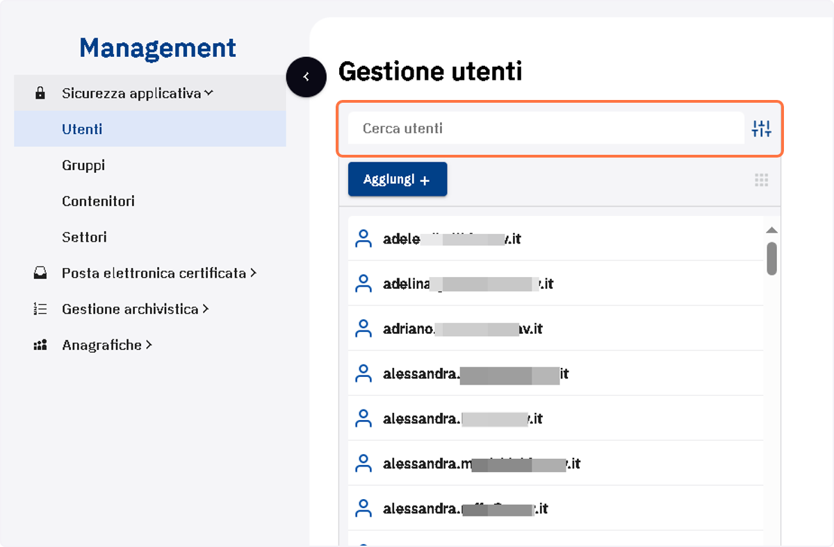Open the search filter sliders icon
Viewport: 834px width, 547px height.
pos(762,128)
